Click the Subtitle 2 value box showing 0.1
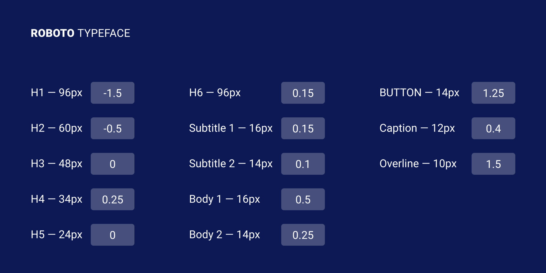This screenshot has width=546, height=273. (x=303, y=164)
